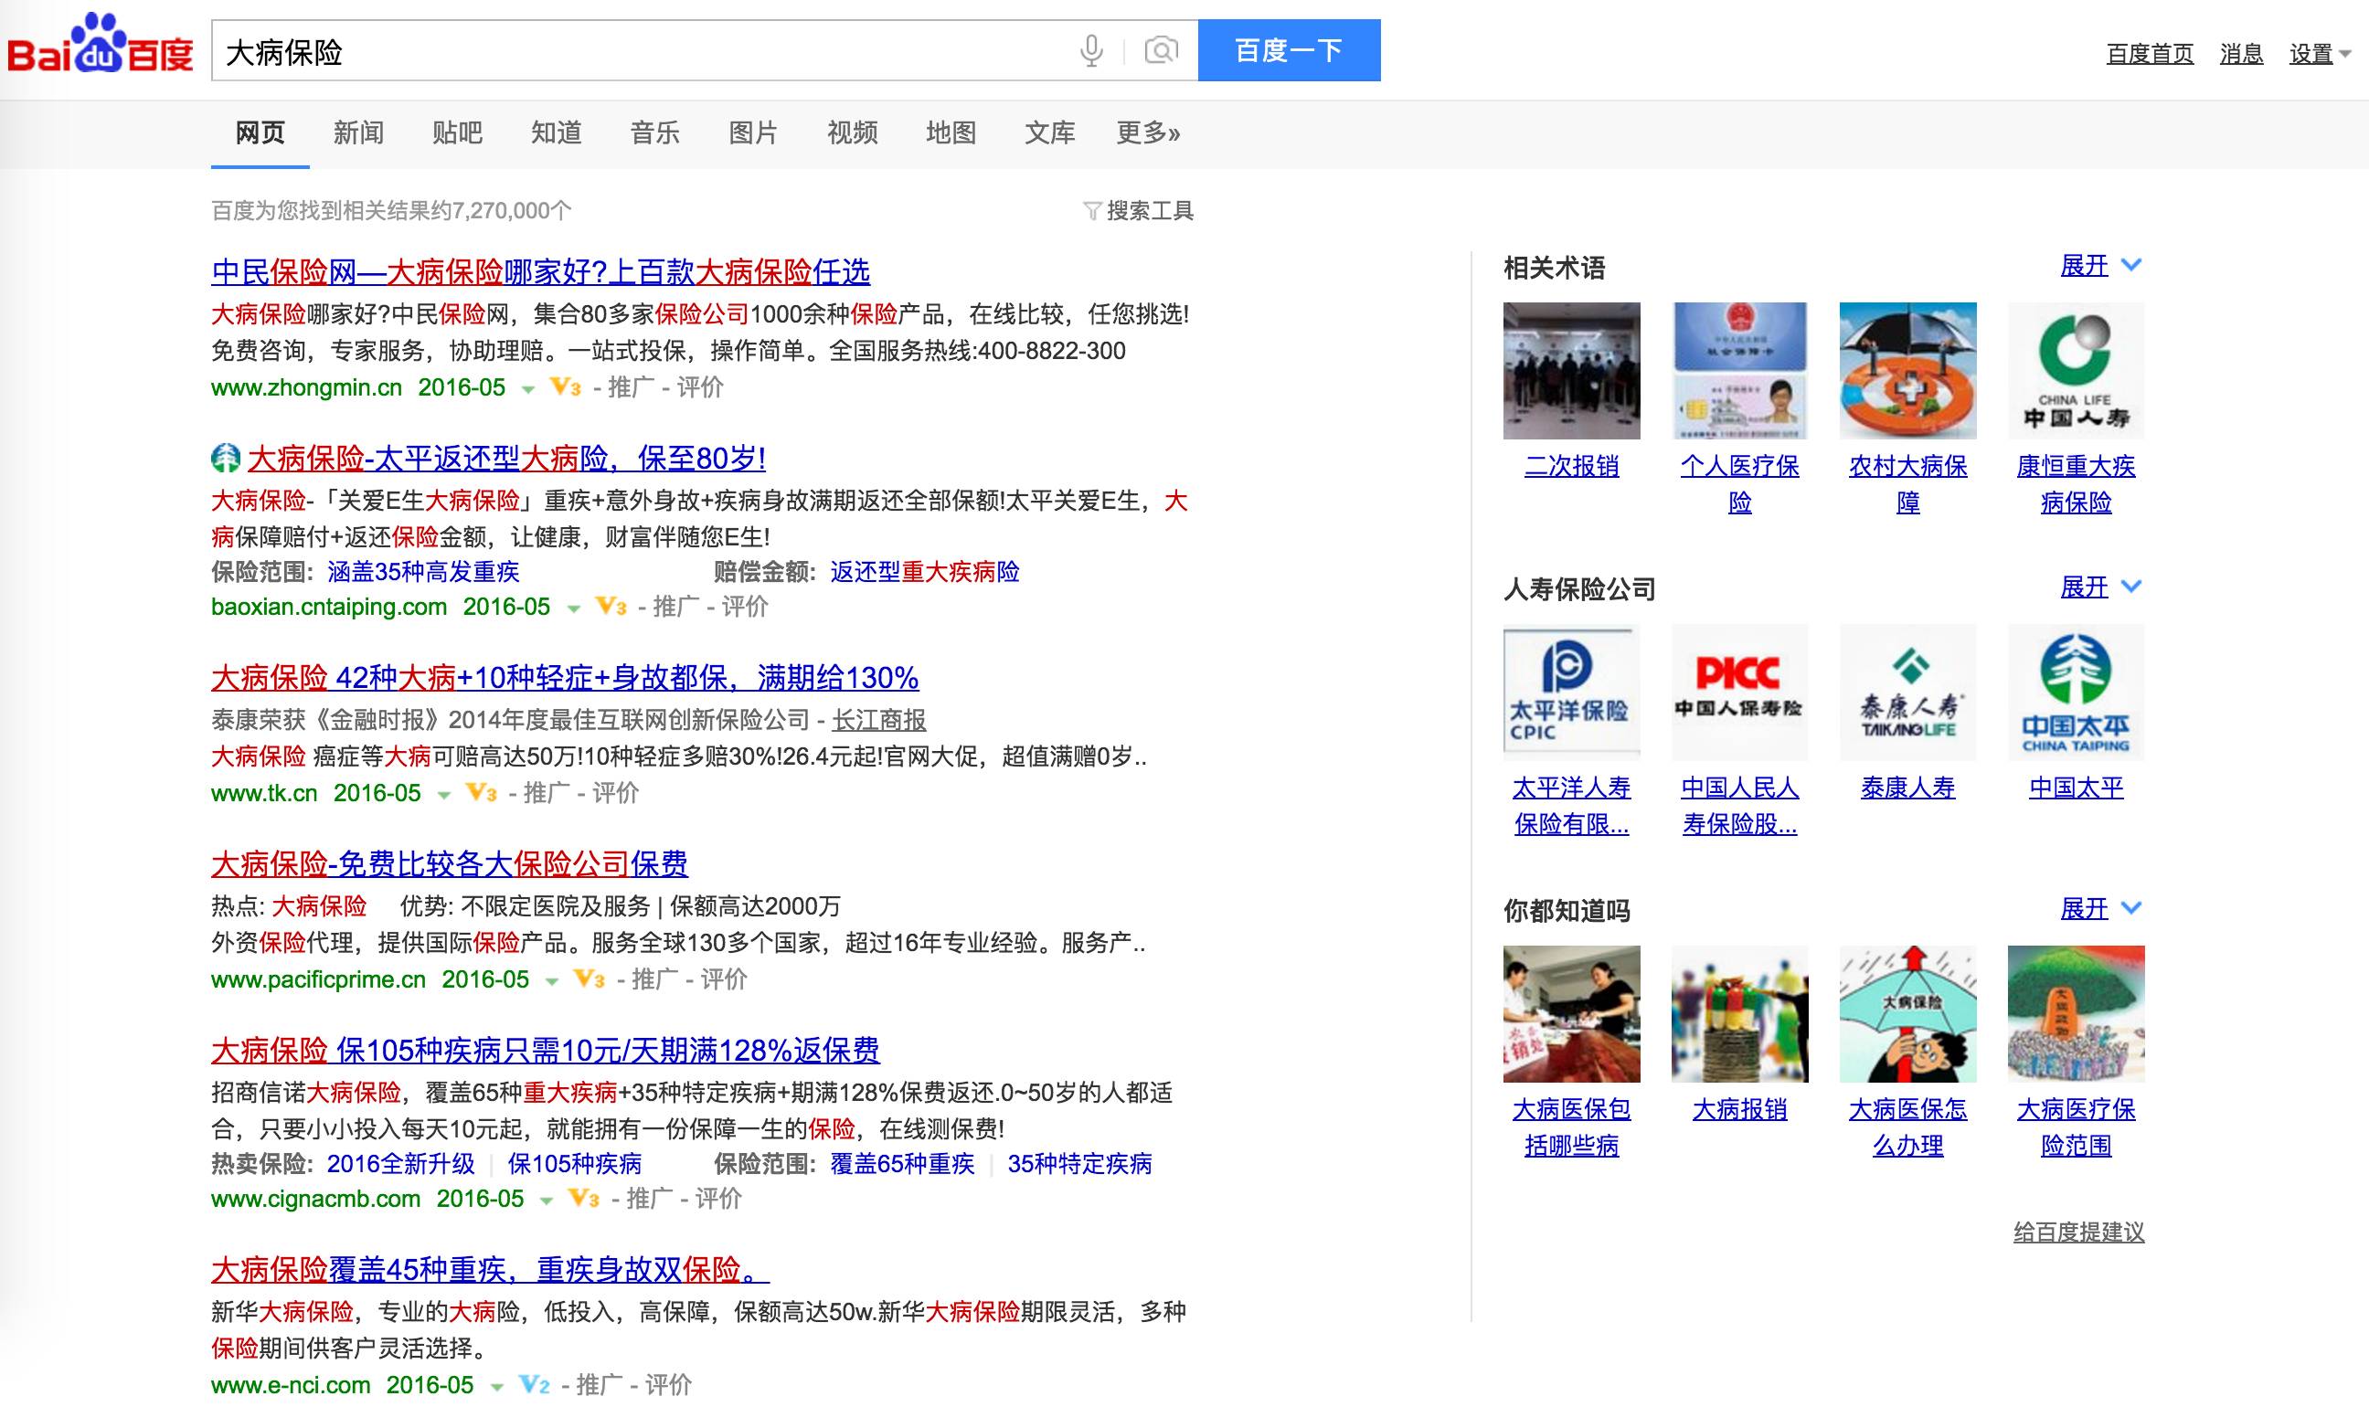Click the V3 badge beside baoxian.cntaiping.com
2369x1428 pixels.
point(611,607)
